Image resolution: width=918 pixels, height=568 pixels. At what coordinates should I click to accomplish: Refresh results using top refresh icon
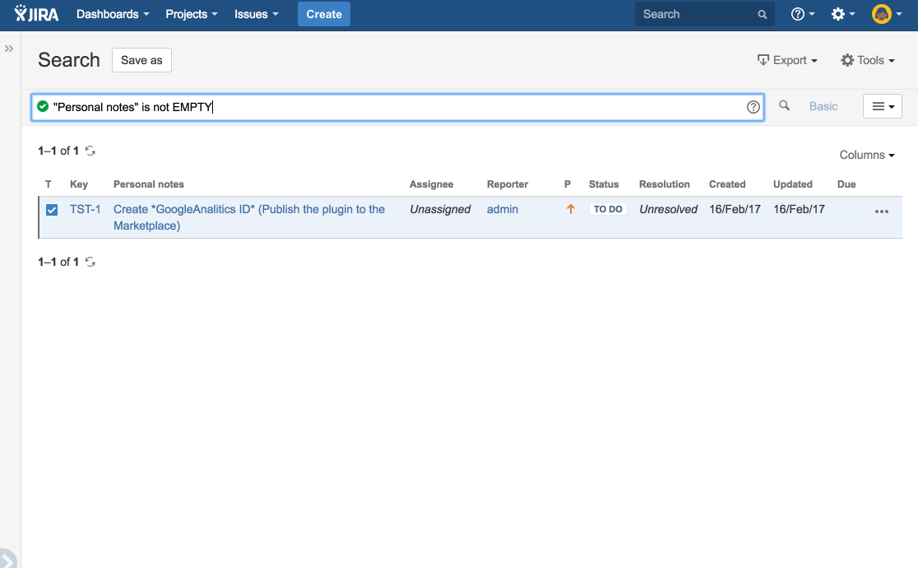click(x=90, y=151)
